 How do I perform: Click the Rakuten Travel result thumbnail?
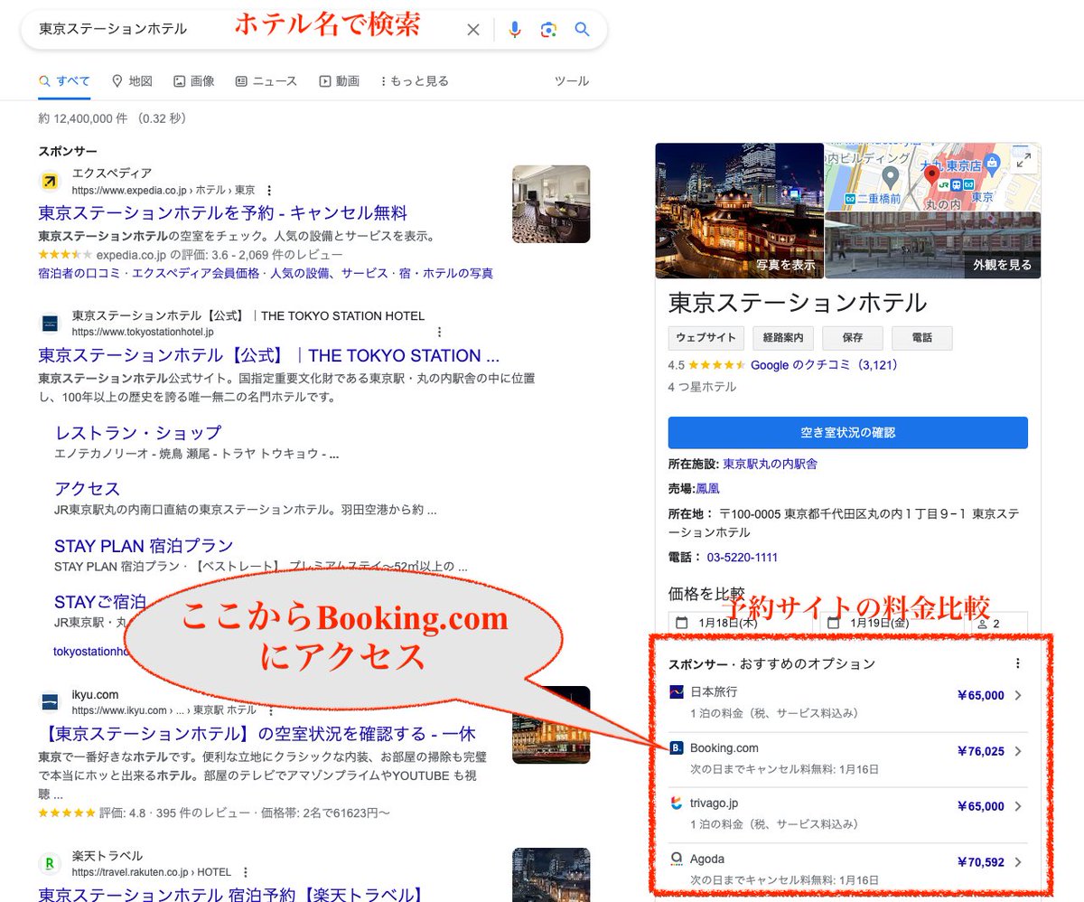551,875
